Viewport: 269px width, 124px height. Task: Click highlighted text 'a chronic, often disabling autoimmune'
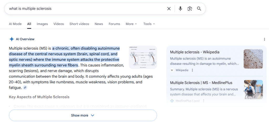[x=86, y=48]
